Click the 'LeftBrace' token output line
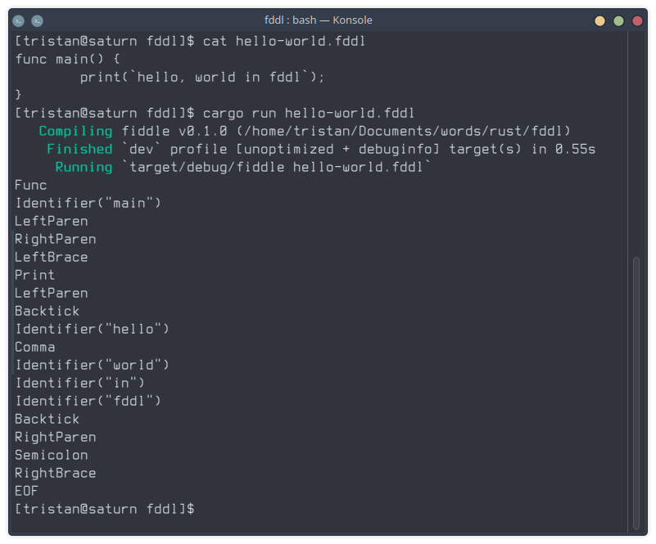 51,257
